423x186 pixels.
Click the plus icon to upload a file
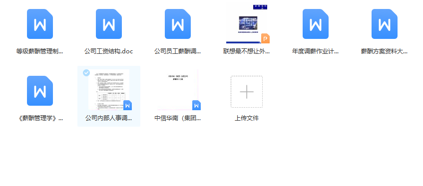(x=247, y=92)
